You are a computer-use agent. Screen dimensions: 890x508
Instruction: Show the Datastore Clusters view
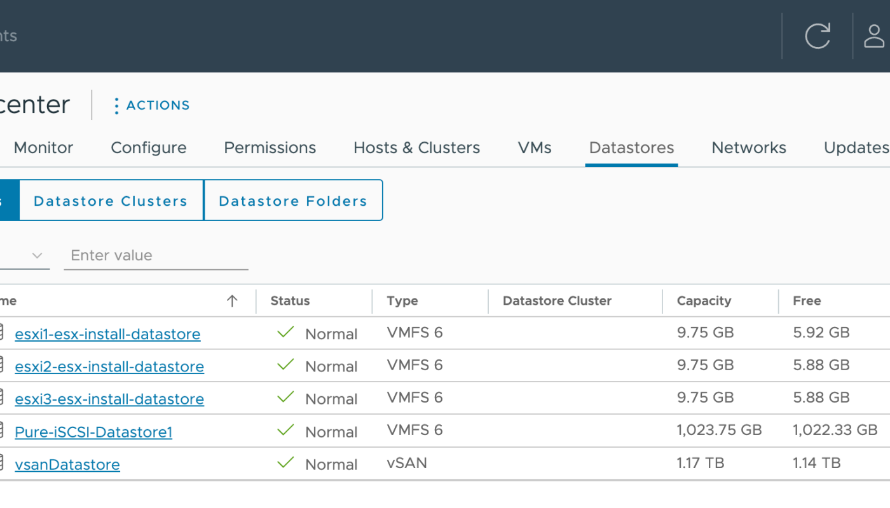[x=111, y=201]
